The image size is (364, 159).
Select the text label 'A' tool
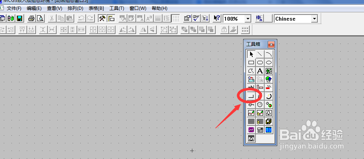(x=260, y=71)
